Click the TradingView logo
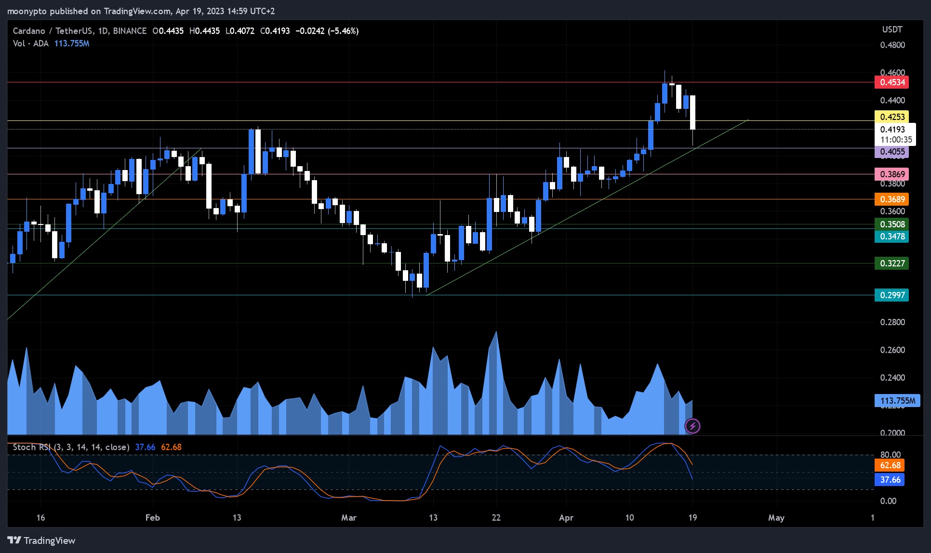Viewport: 931px width, 553px height. coord(41,540)
